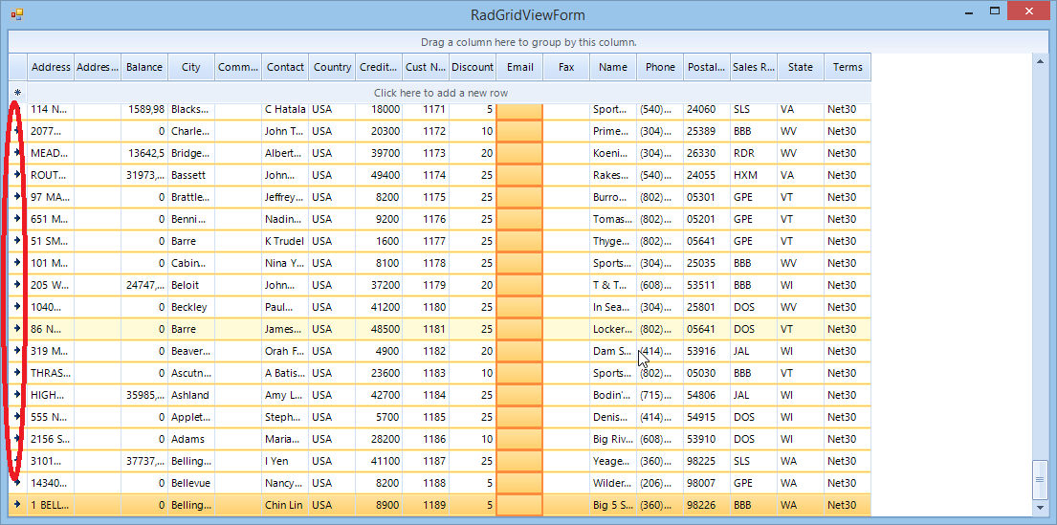The width and height of the screenshot is (1057, 525).
Task: Click the scrollbar up arrow
Action: pyautogui.click(x=1041, y=60)
